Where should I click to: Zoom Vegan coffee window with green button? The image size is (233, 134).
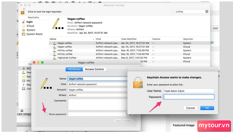pos(42,63)
